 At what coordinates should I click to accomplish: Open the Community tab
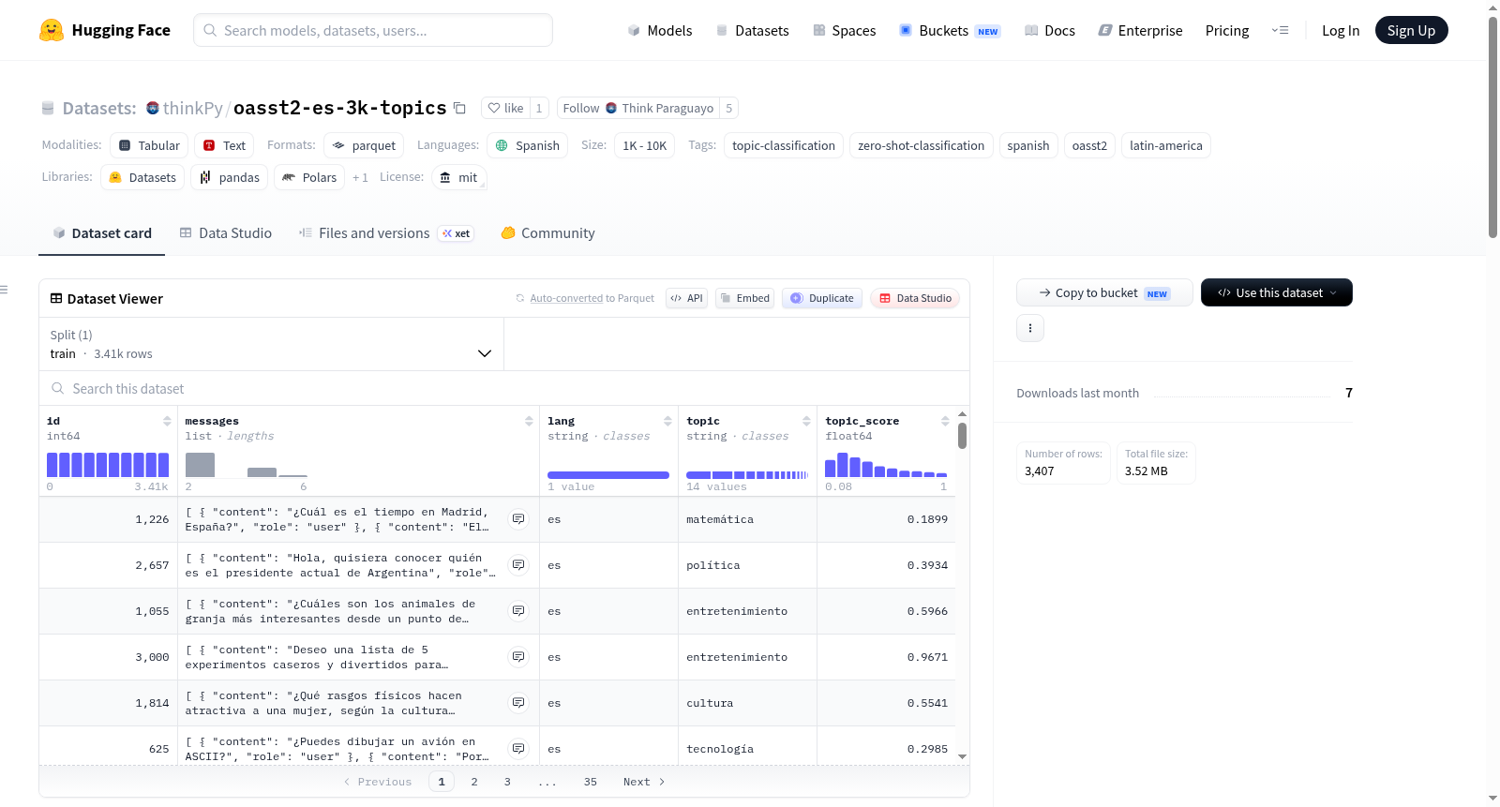click(547, 233)
